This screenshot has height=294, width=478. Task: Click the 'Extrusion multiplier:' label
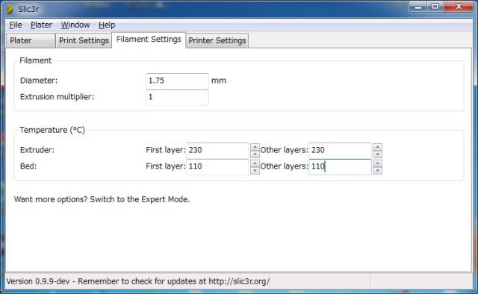(57, 97)
